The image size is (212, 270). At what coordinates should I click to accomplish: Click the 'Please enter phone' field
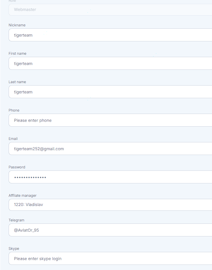[110, 120]
